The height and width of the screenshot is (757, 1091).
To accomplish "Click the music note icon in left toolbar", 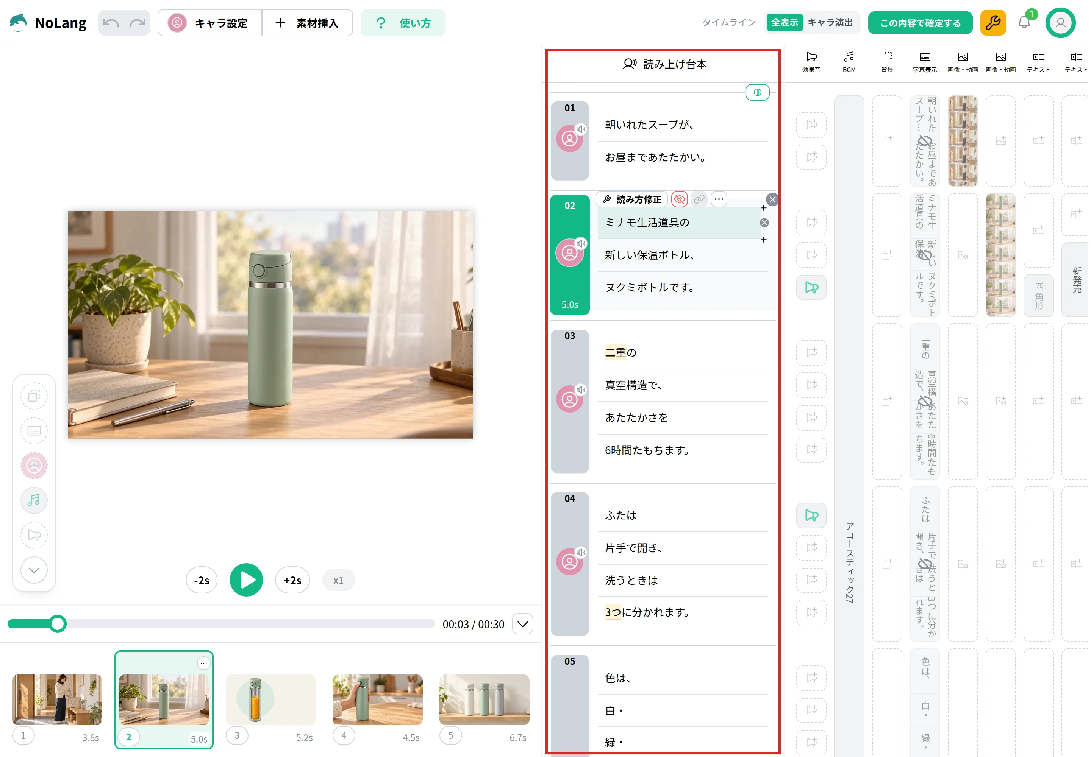I will pyautogui.click(x=34, y=500).
